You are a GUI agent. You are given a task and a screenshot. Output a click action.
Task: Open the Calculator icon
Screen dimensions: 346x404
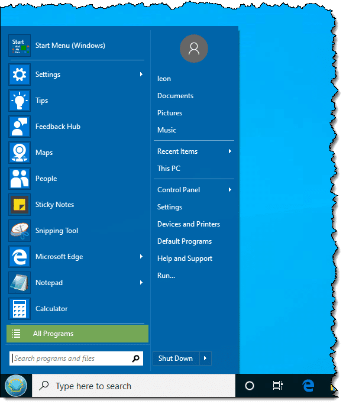20,309
